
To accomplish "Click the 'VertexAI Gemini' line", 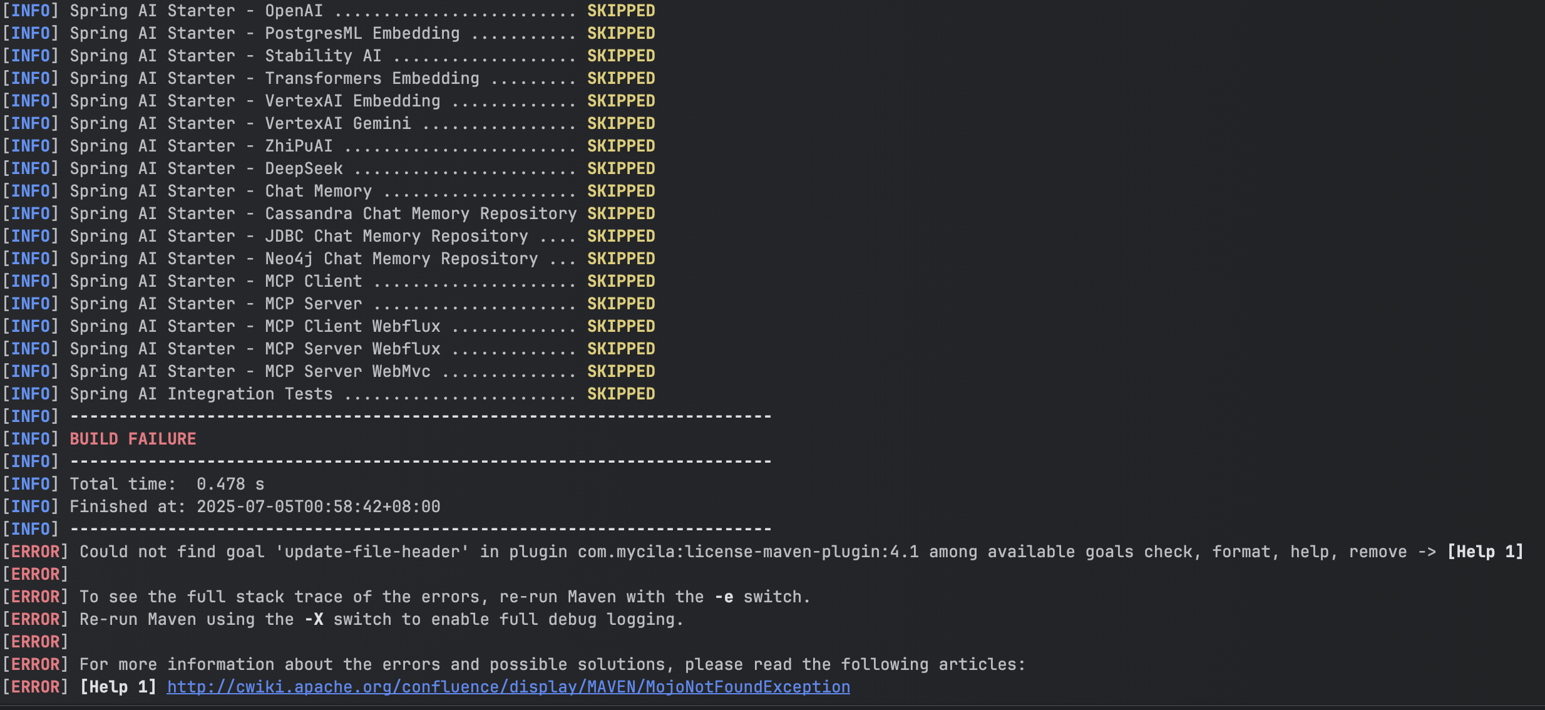I will click(329, 123).
